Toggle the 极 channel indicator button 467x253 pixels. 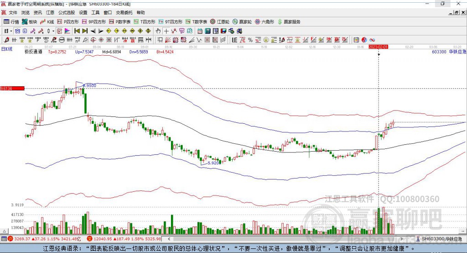pos(60,31)
